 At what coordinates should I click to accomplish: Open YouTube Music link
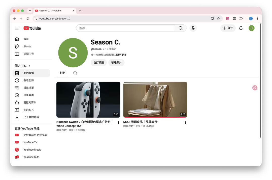pyautogui.click(x=31, y=150)
